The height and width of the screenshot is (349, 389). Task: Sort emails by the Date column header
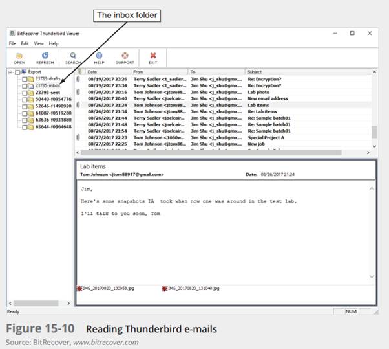coord(108,72)
